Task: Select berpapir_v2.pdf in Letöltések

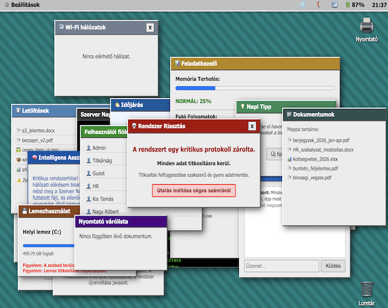Action: pyautogui.click(x=46, y=140)
